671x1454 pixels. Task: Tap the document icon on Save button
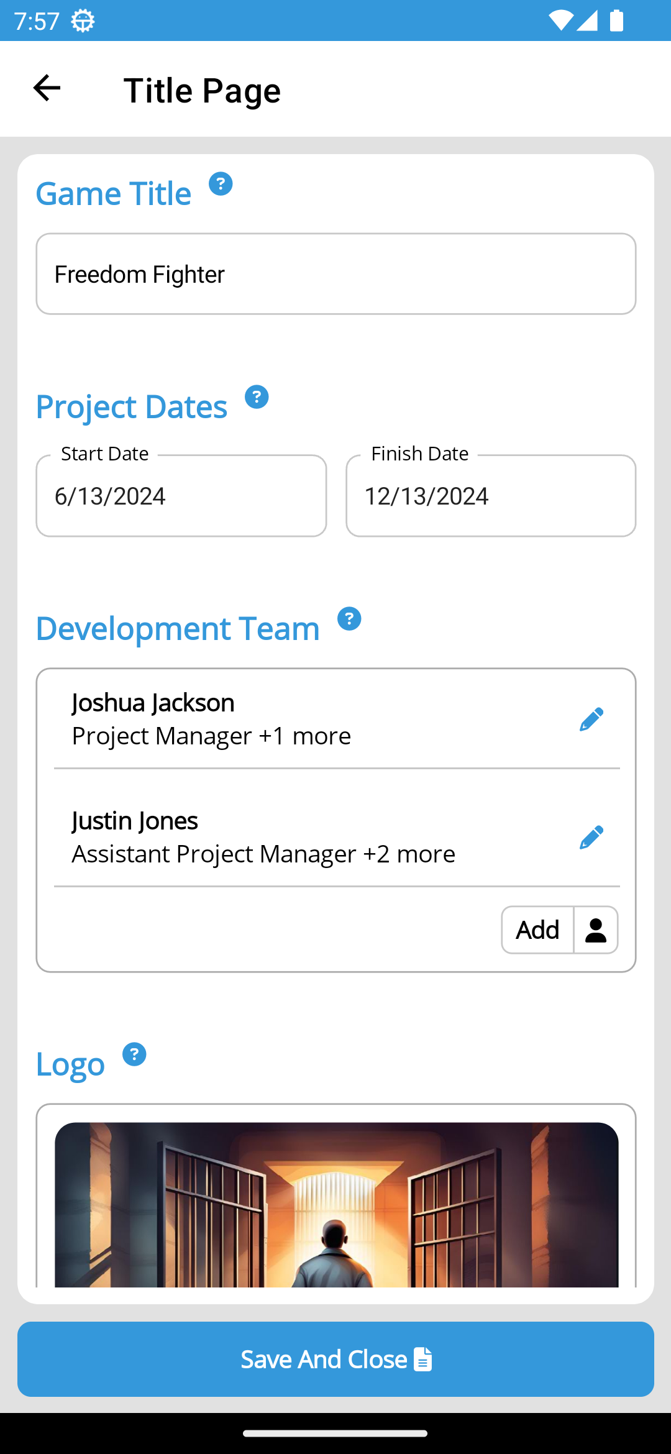click(x=423, y=1360)
